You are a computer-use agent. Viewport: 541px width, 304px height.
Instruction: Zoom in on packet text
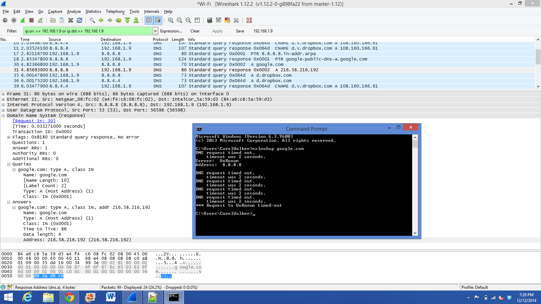coord(171,20)
